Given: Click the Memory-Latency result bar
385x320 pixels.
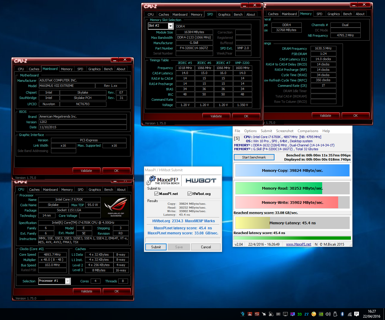Looking at the screenshot, I should tap(292, 223).
